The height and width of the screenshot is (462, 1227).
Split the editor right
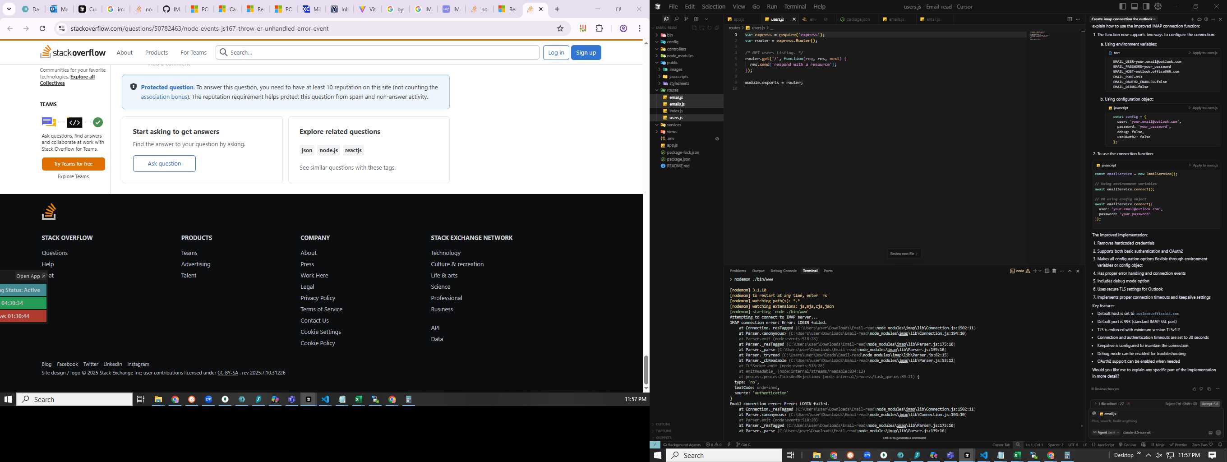pos(1069,19)
